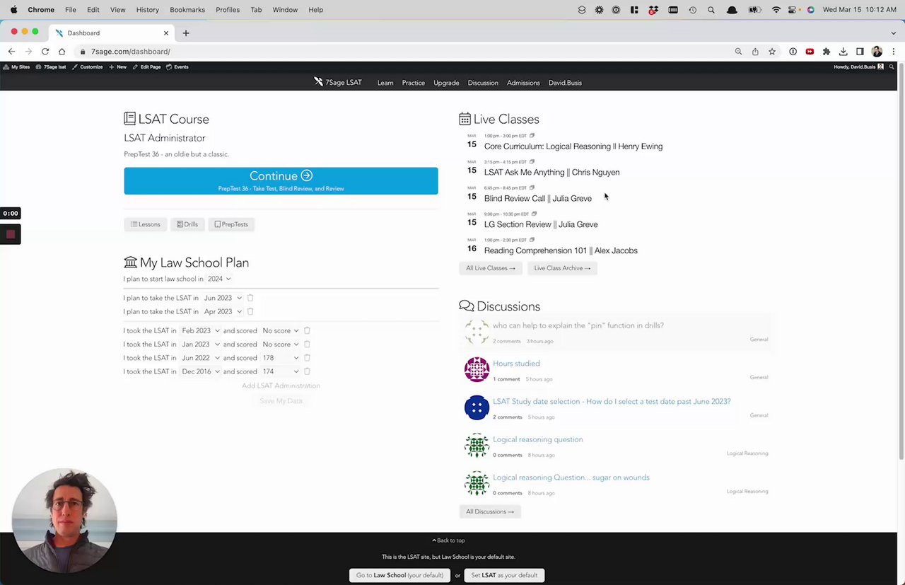This screenshot has height=585, width=905.
Task: Click the zoom magnifier in address bar
Action: tap(738, 52)
